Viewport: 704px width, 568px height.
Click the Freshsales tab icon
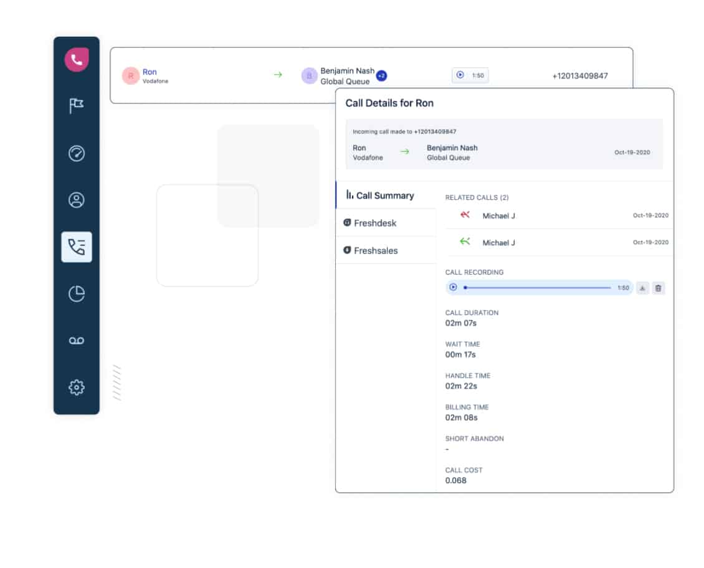click(347, 250)
